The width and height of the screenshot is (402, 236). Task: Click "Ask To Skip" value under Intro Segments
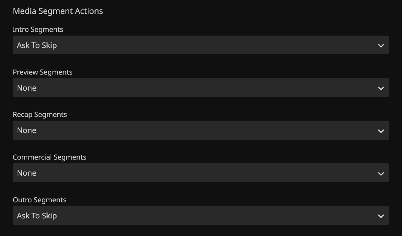pyautogui.click(x=37, y=45)
